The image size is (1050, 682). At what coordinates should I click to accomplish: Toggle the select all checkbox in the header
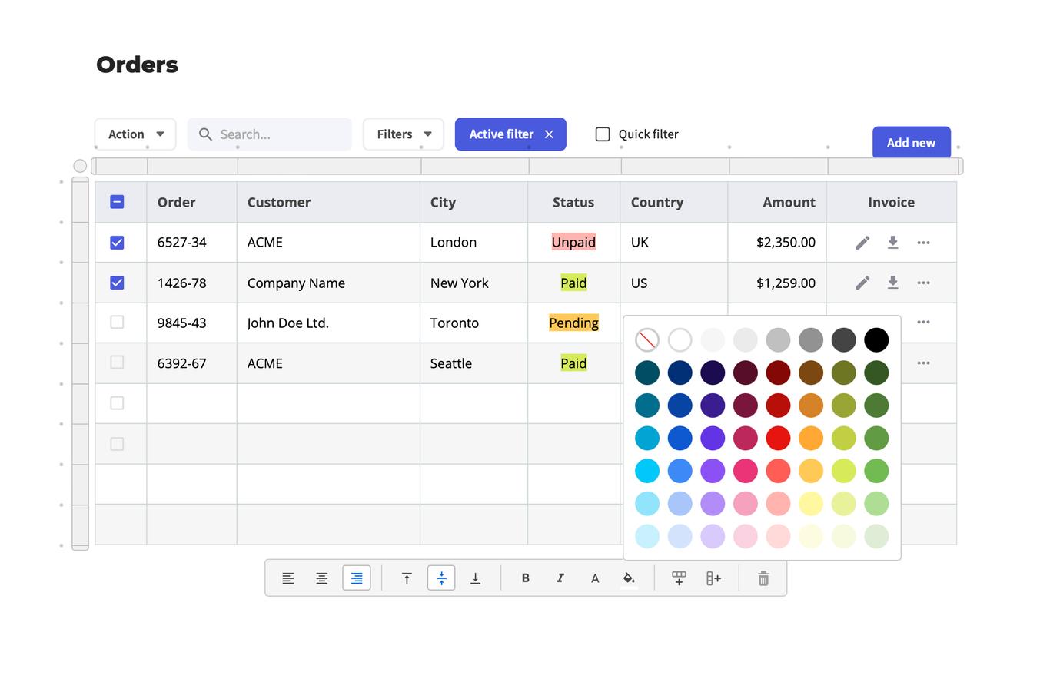[117, 201]
